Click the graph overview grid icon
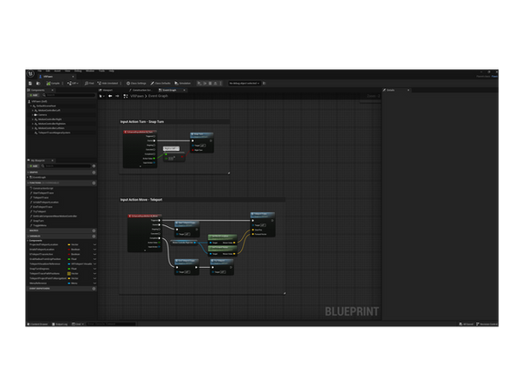 (126, 96)
